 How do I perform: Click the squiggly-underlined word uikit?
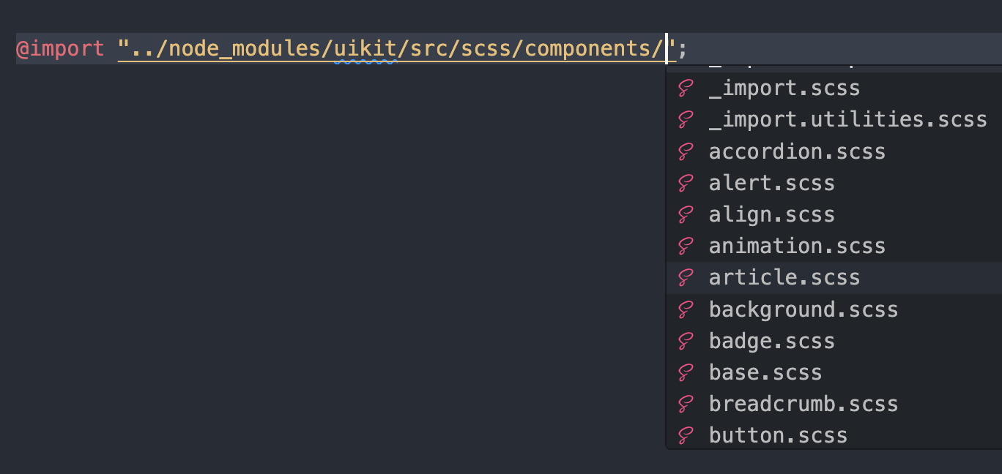(x=365, y=49)
